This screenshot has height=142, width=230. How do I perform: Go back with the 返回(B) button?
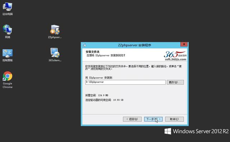coord(132,119)
